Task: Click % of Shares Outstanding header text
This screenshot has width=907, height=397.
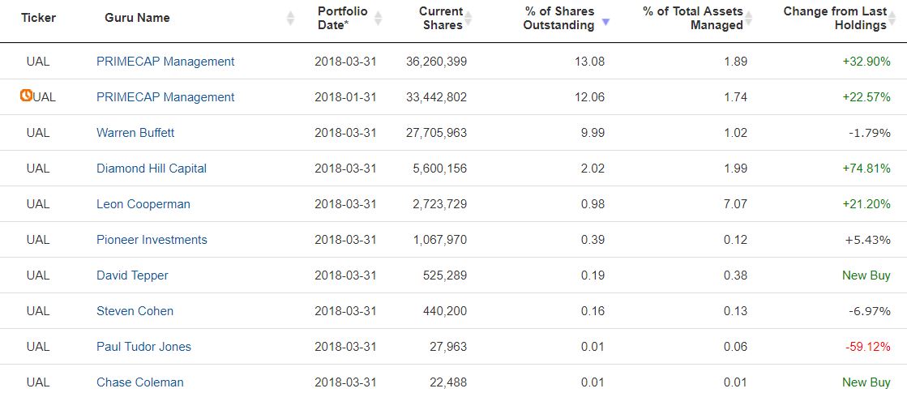Action: click(559, 19)
